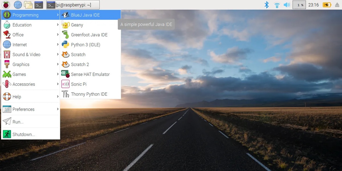Open the Preferences menu entry
Image resolution: width=342 pixels, height=171 pixels.
[23, 109]
